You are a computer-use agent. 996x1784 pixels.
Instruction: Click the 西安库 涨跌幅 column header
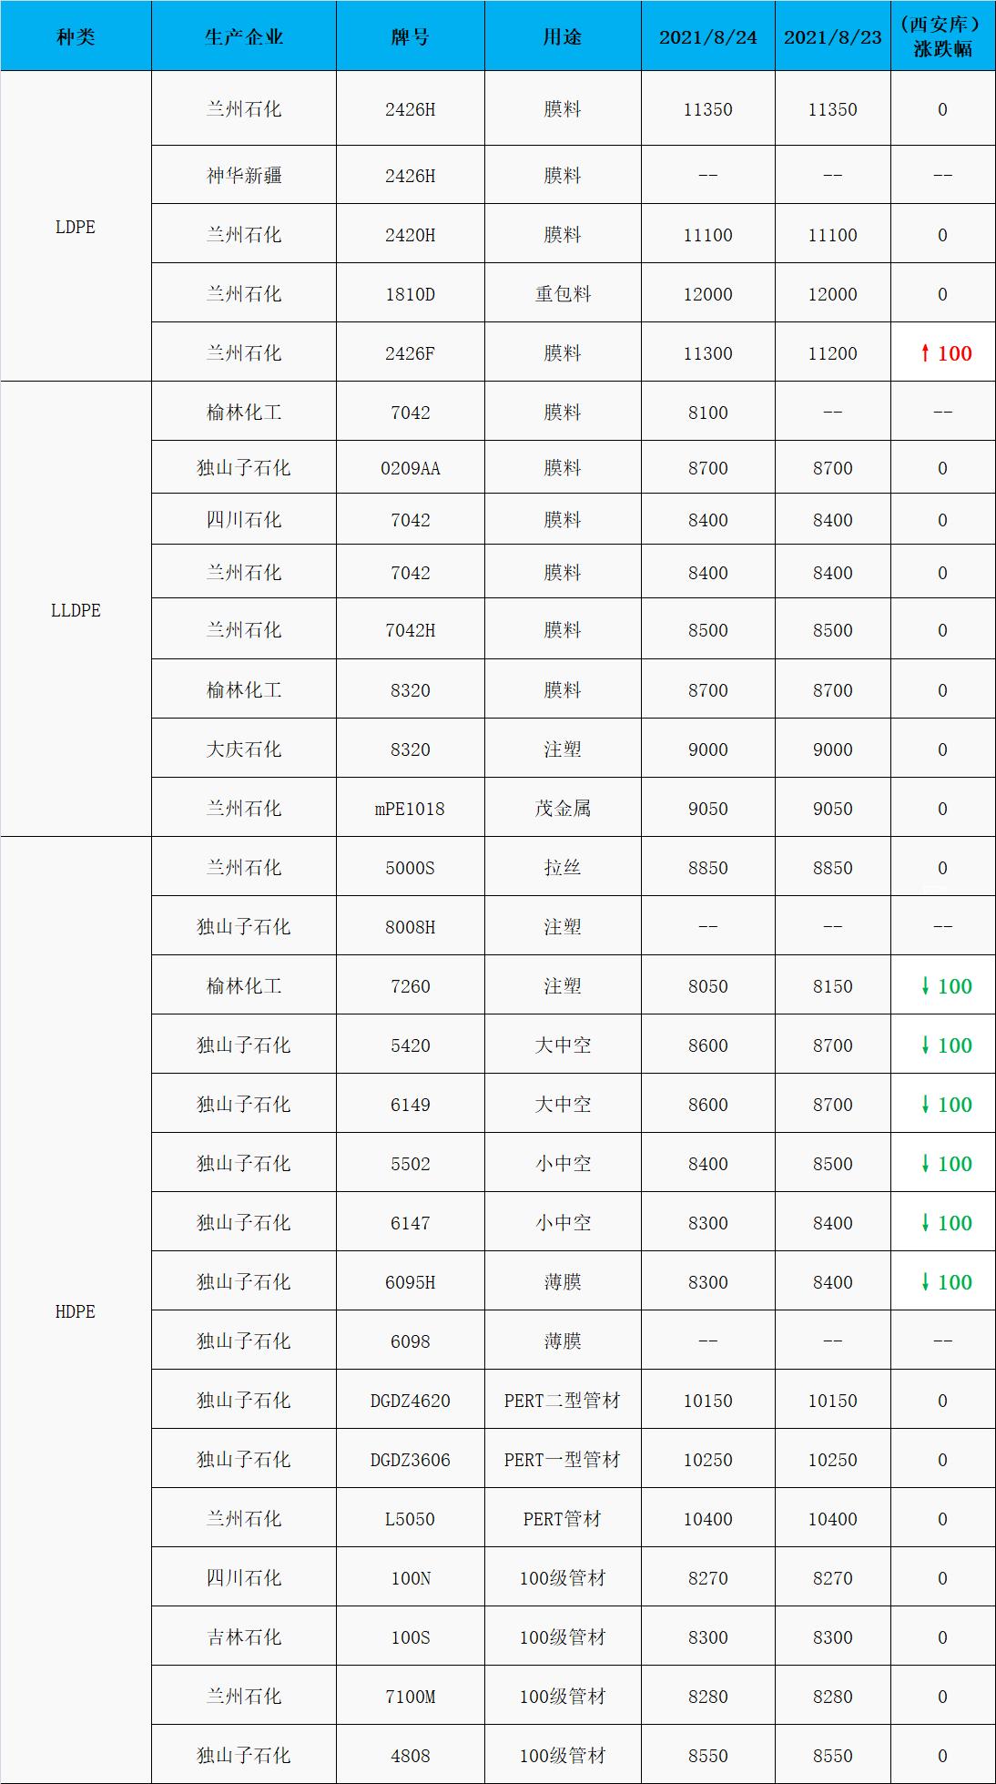(942, 36)
